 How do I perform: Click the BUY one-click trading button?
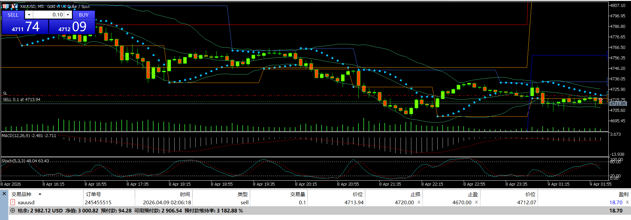tap(84, 15)
